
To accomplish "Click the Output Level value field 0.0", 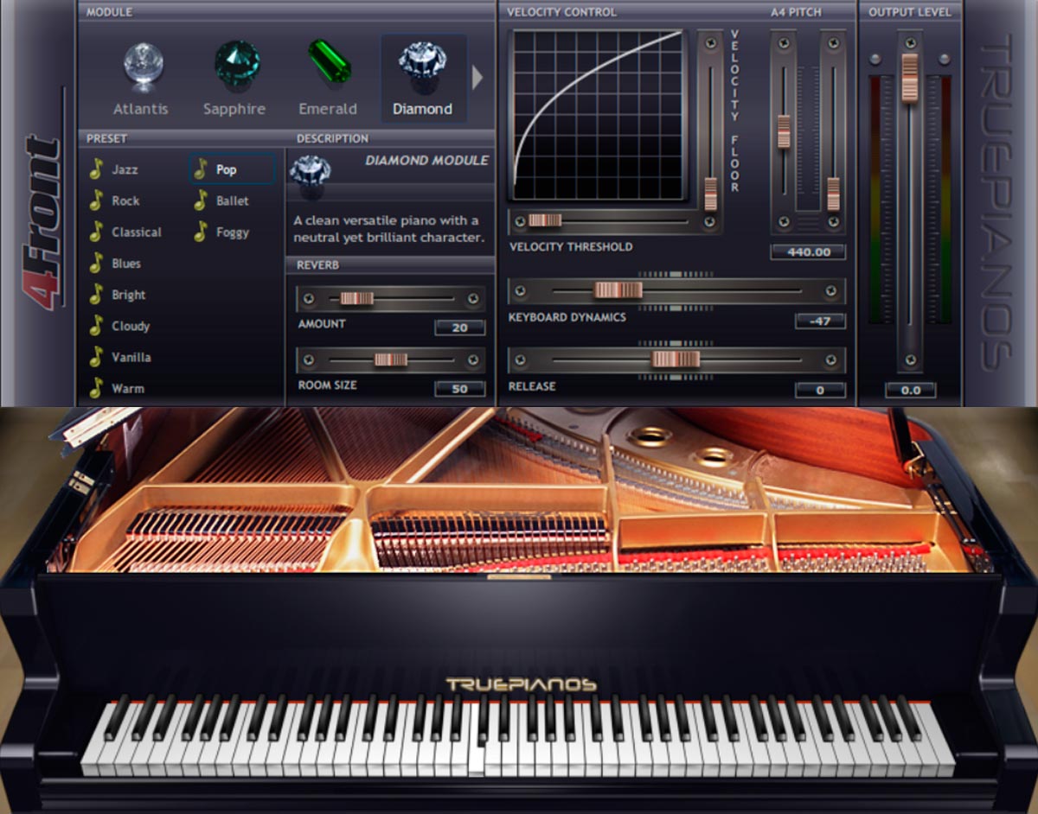I will (910, 391).
